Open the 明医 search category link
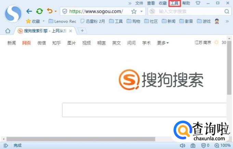The width and height of the screenshot is (233, 149). 102,43
